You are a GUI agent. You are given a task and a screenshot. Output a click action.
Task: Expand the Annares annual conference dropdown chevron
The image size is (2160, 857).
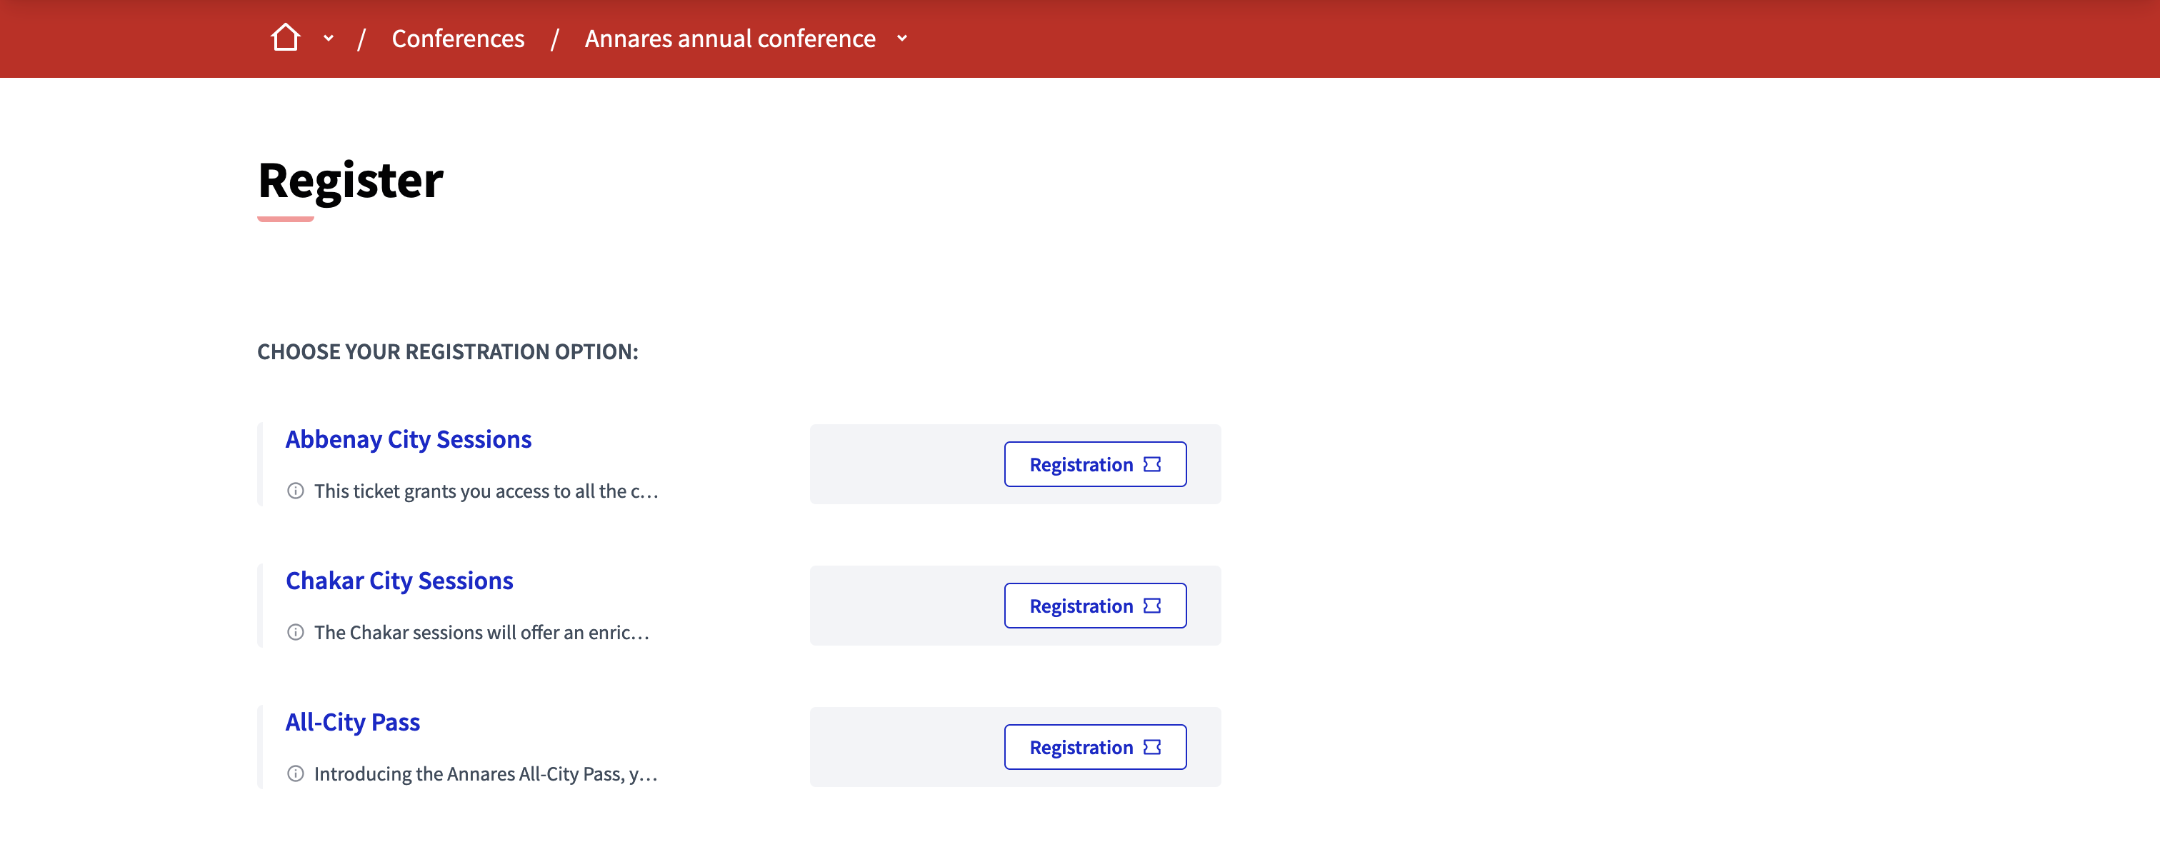point(902,39)
